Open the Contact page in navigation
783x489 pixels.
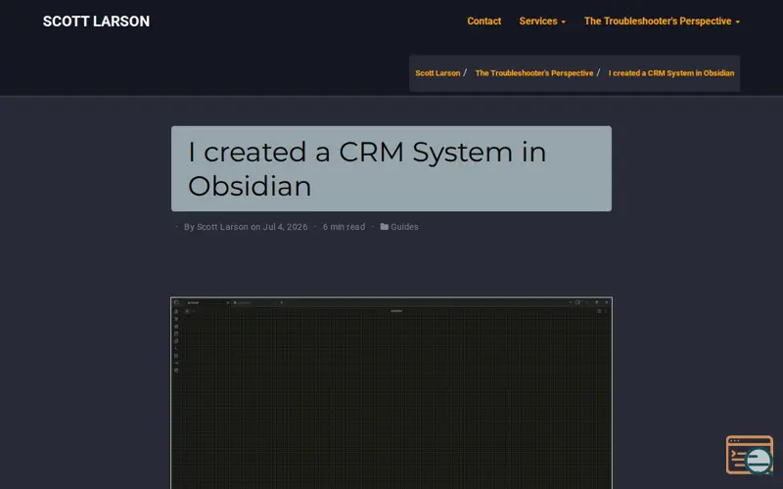tap(484, 21)
